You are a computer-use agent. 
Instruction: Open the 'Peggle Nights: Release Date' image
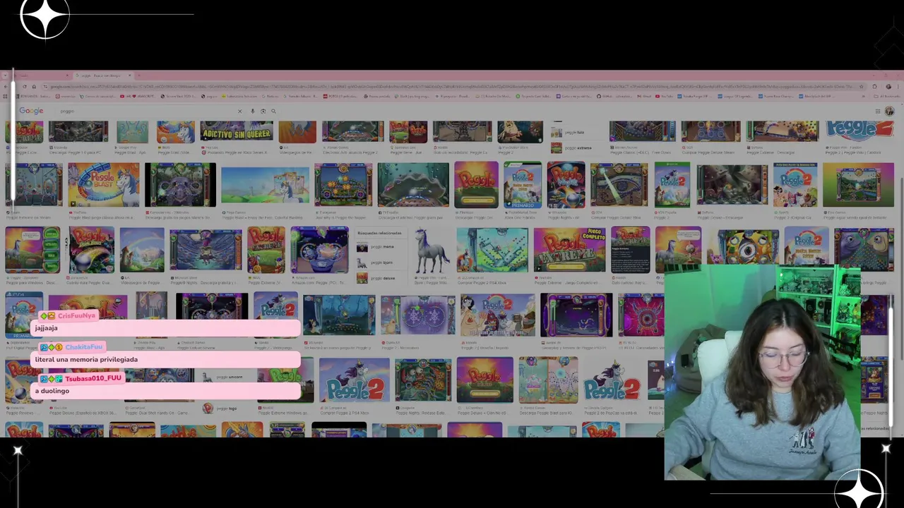pyautogui.click(x=422, y=381)
